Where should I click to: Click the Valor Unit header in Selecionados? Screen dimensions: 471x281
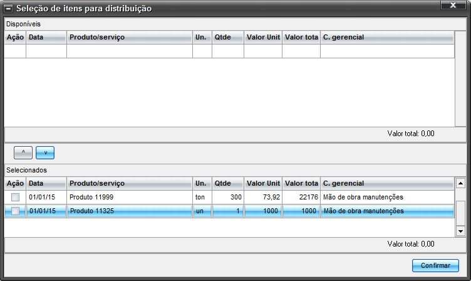click(263, 183)
